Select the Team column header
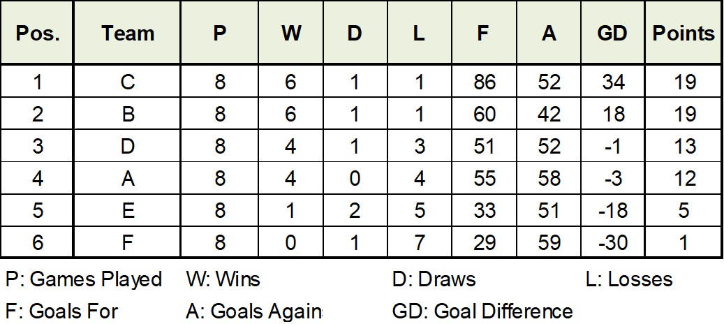724x324 pixels. [127, 34]
